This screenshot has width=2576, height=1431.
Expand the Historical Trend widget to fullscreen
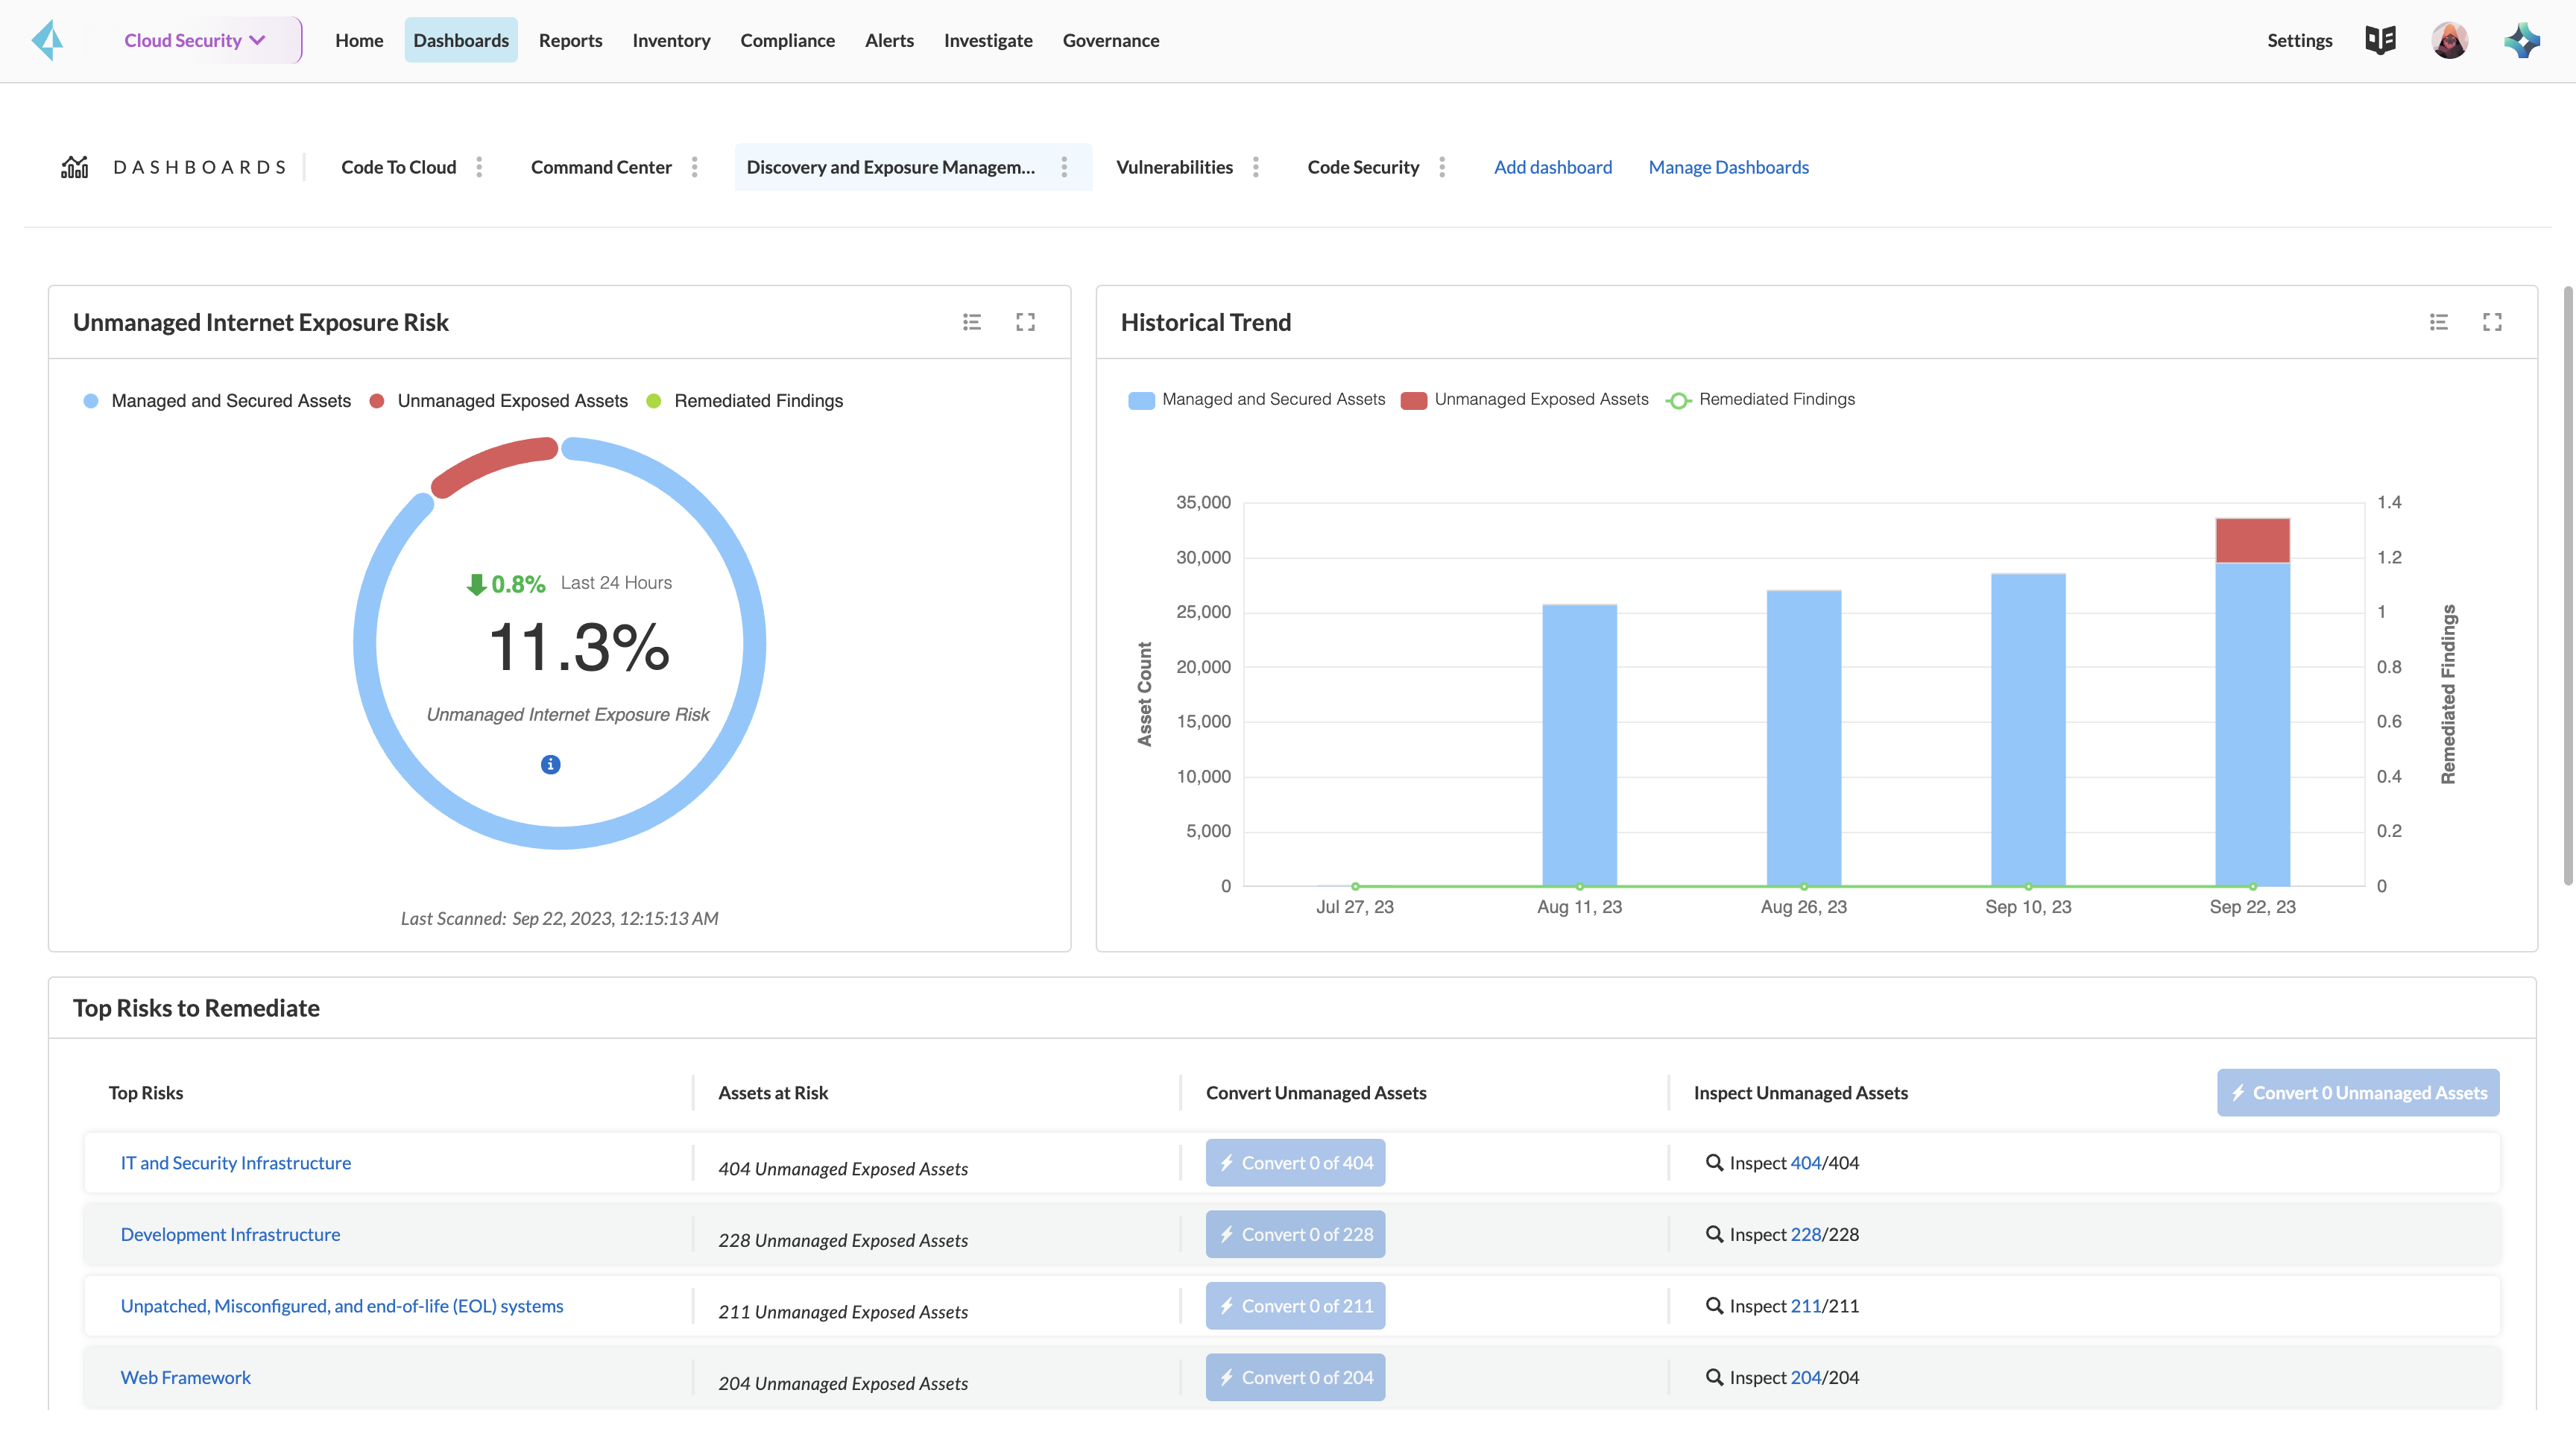[x=2492, y=322]
